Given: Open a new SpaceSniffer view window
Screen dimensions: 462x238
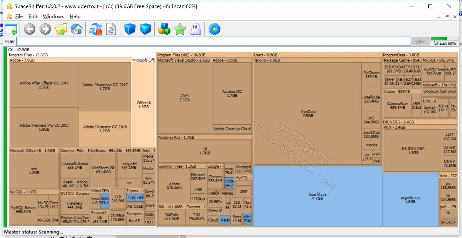Looking at the screenshot, I should 11,29.
